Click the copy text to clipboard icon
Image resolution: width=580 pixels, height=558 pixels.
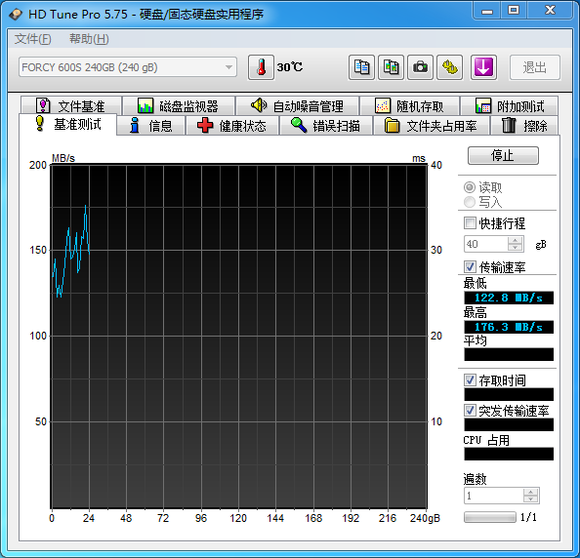[361, 67]
